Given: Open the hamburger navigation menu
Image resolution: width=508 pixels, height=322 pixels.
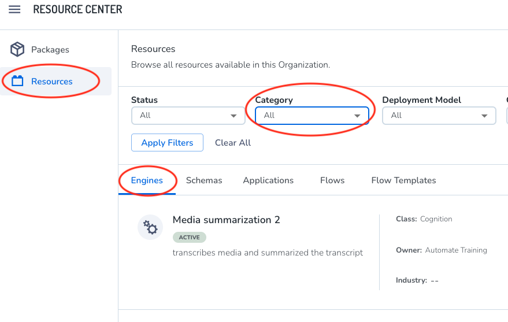Looking at the screenshot, I should [x=14, y=10].
